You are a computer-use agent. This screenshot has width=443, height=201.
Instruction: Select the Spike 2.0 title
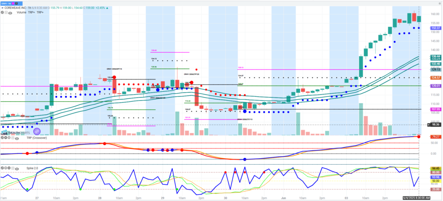click(32, 168)
